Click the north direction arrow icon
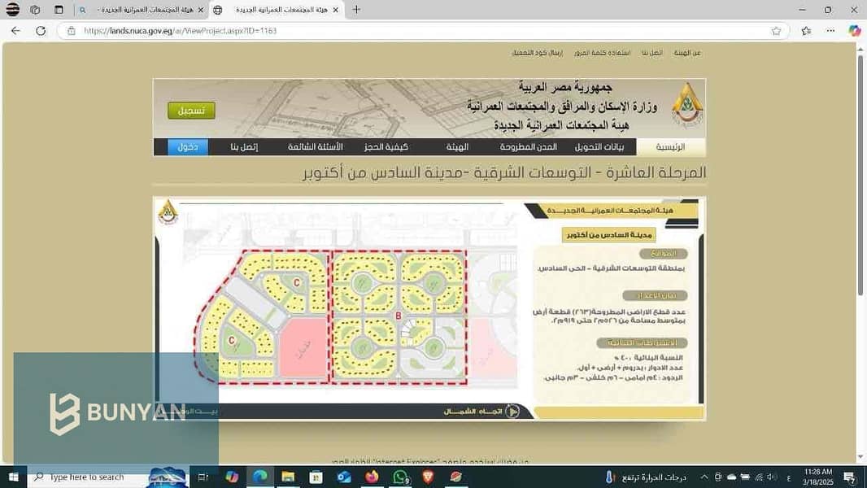867x488 pixels. coord(512,412)
